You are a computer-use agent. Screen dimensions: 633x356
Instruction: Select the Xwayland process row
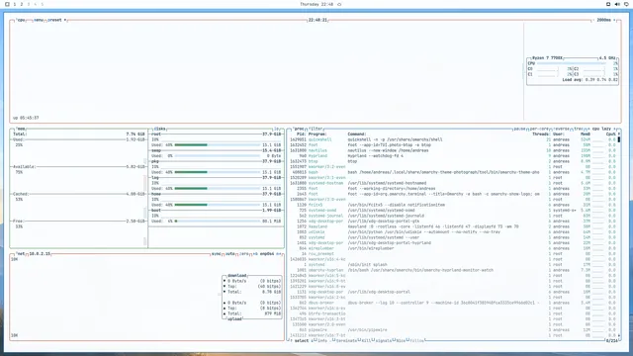tap(453, 226)
